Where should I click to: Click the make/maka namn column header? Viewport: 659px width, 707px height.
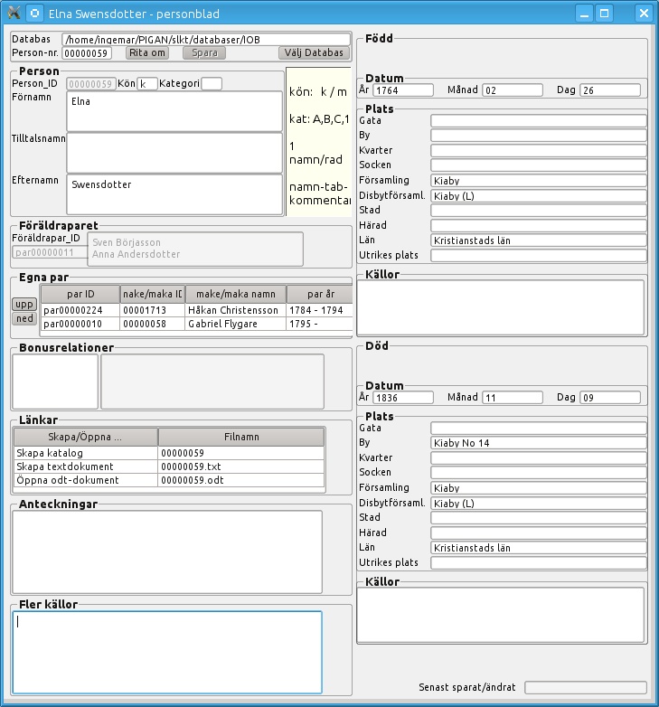click(x=235, y=294)
